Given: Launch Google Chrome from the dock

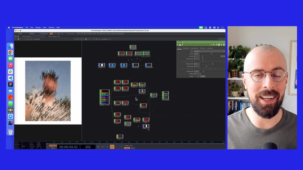Looking at the screenshot, I should pyautogui.click(x=11, y=53).
